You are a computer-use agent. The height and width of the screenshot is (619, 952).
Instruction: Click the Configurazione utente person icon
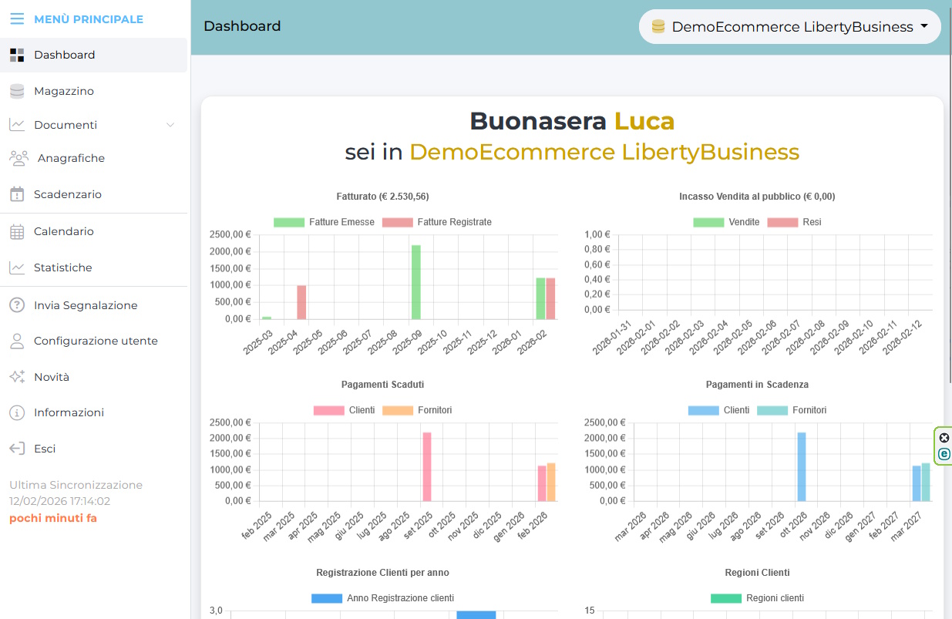tap(17, 341)
